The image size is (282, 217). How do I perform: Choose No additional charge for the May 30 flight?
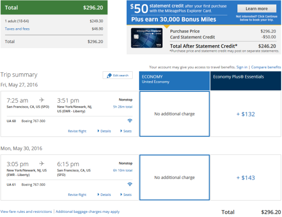tap(174, 177)
